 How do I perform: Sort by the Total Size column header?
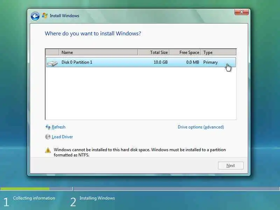pos(154,52)
